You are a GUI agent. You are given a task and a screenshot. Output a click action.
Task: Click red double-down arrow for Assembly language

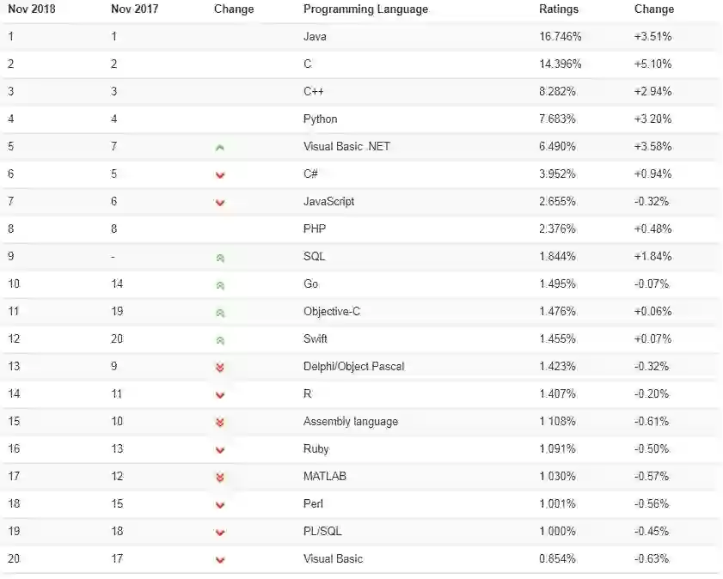coord(220,423)
